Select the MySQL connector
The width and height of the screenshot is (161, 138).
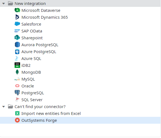pos(28,79)
